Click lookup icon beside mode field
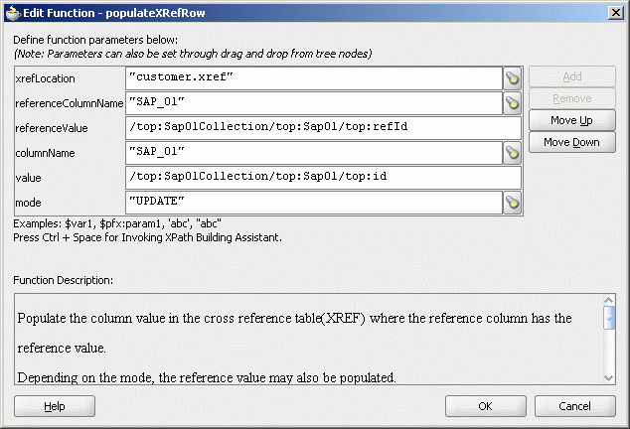Viewport: 630px width, 429px height. point(513,203)
